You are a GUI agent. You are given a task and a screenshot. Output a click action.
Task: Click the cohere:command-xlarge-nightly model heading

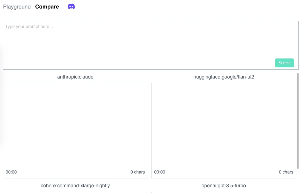pos(75,186)
